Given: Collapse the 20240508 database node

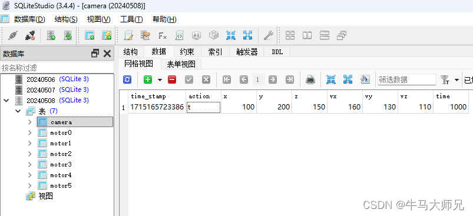Looking at the screenshot, I should pyautogui.click(x=6, y=100).
